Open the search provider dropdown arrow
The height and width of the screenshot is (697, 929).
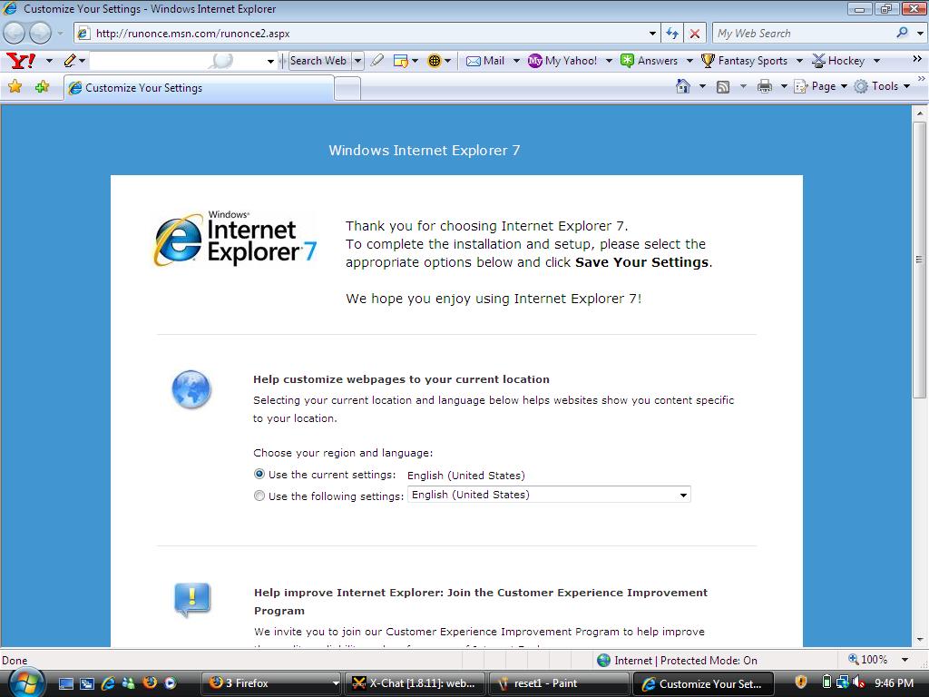920,34
